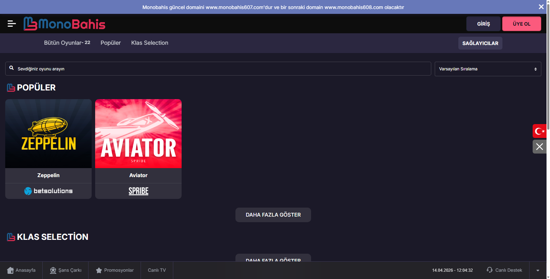Click the search magnifier icon
Screen dimensions: 550x279
click(x=11, y=68)
